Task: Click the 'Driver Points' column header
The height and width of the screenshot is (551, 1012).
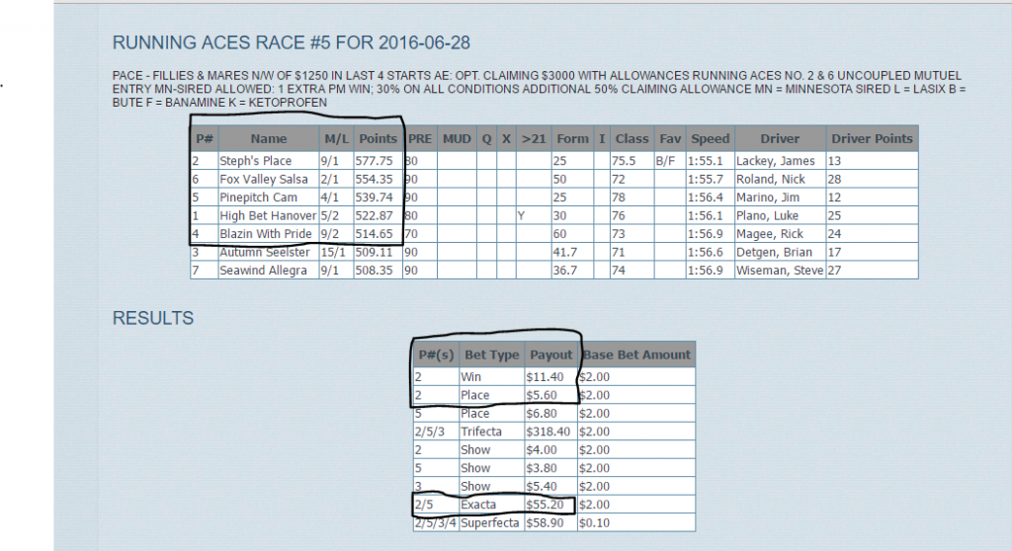Action: pyautogui.click(x=872, y=138)
